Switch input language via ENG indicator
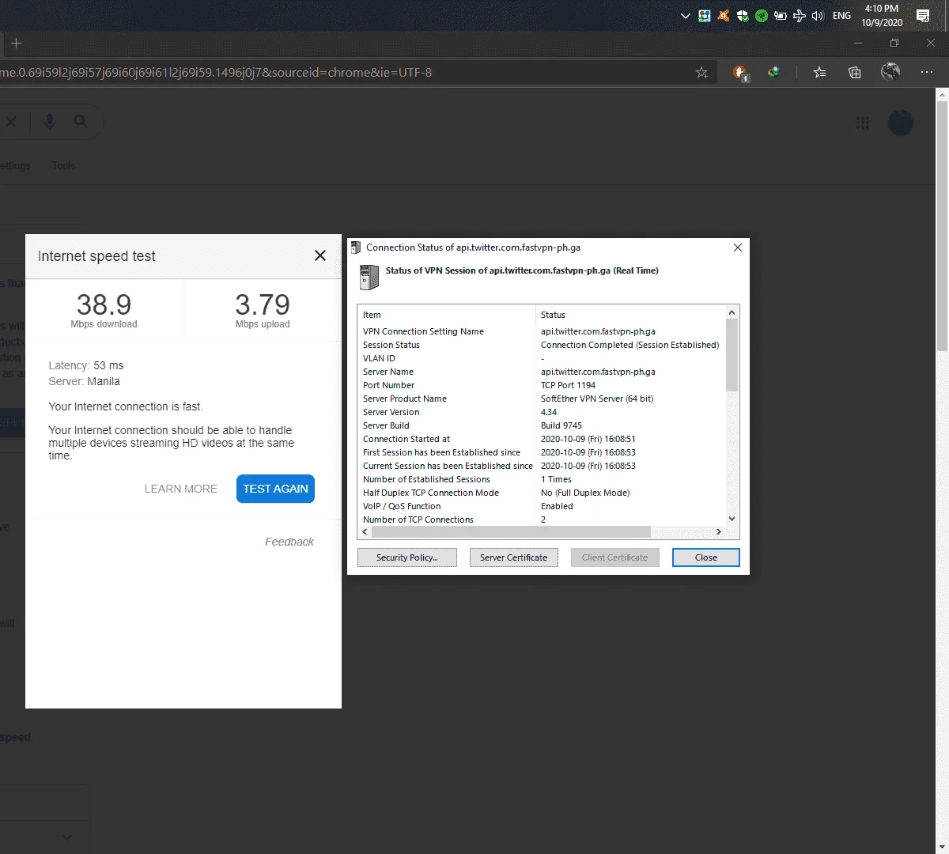Screen dimensions: 949x854 (x=842, y=16)
